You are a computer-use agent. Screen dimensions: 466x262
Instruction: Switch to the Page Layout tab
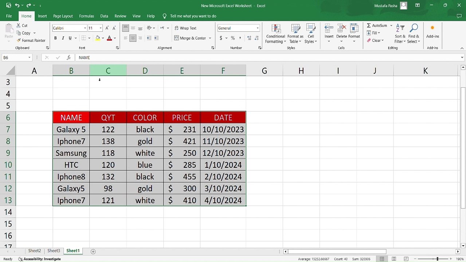pos(63,16)
